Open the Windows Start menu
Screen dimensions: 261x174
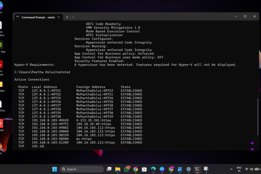click(55, 169)
